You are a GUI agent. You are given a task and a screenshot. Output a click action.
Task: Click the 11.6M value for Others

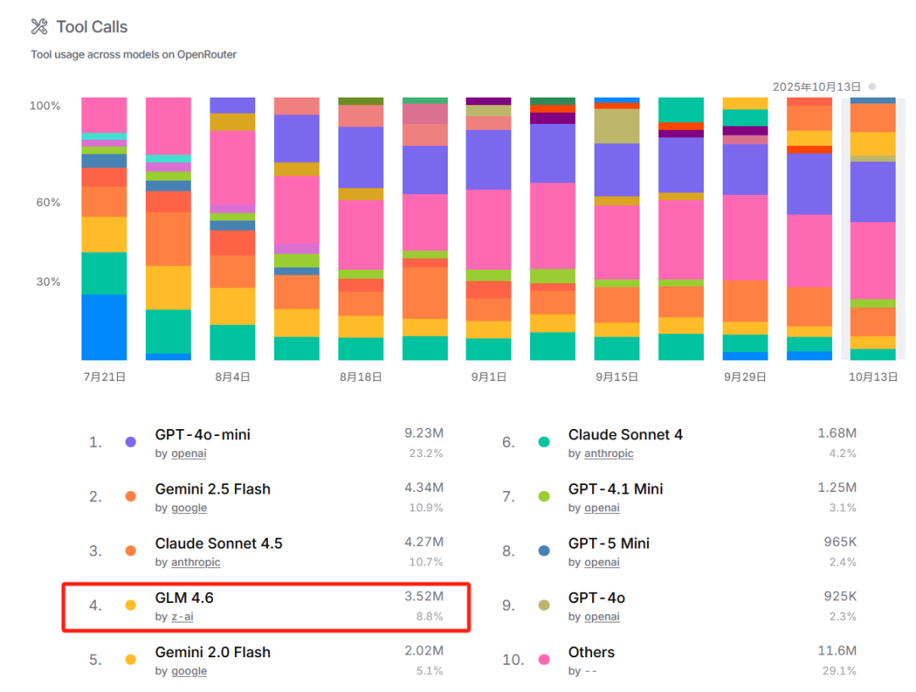point(837,650)
